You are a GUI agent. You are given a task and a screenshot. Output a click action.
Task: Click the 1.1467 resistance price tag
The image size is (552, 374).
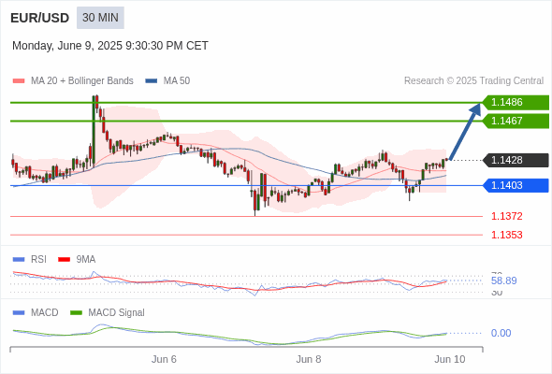516,121
